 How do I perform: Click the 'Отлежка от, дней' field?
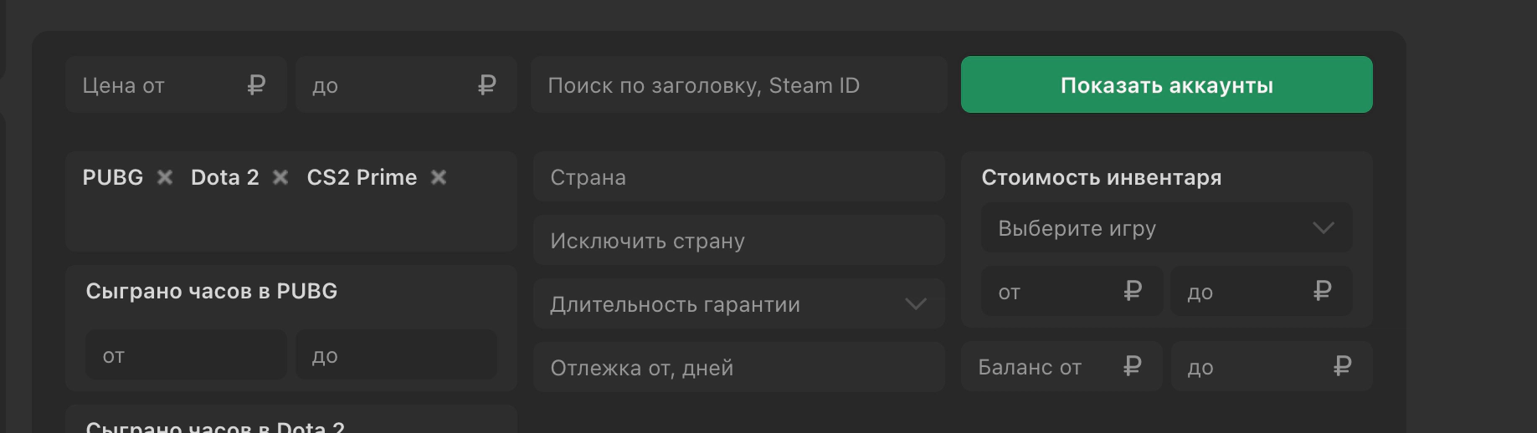click(738, 368)
